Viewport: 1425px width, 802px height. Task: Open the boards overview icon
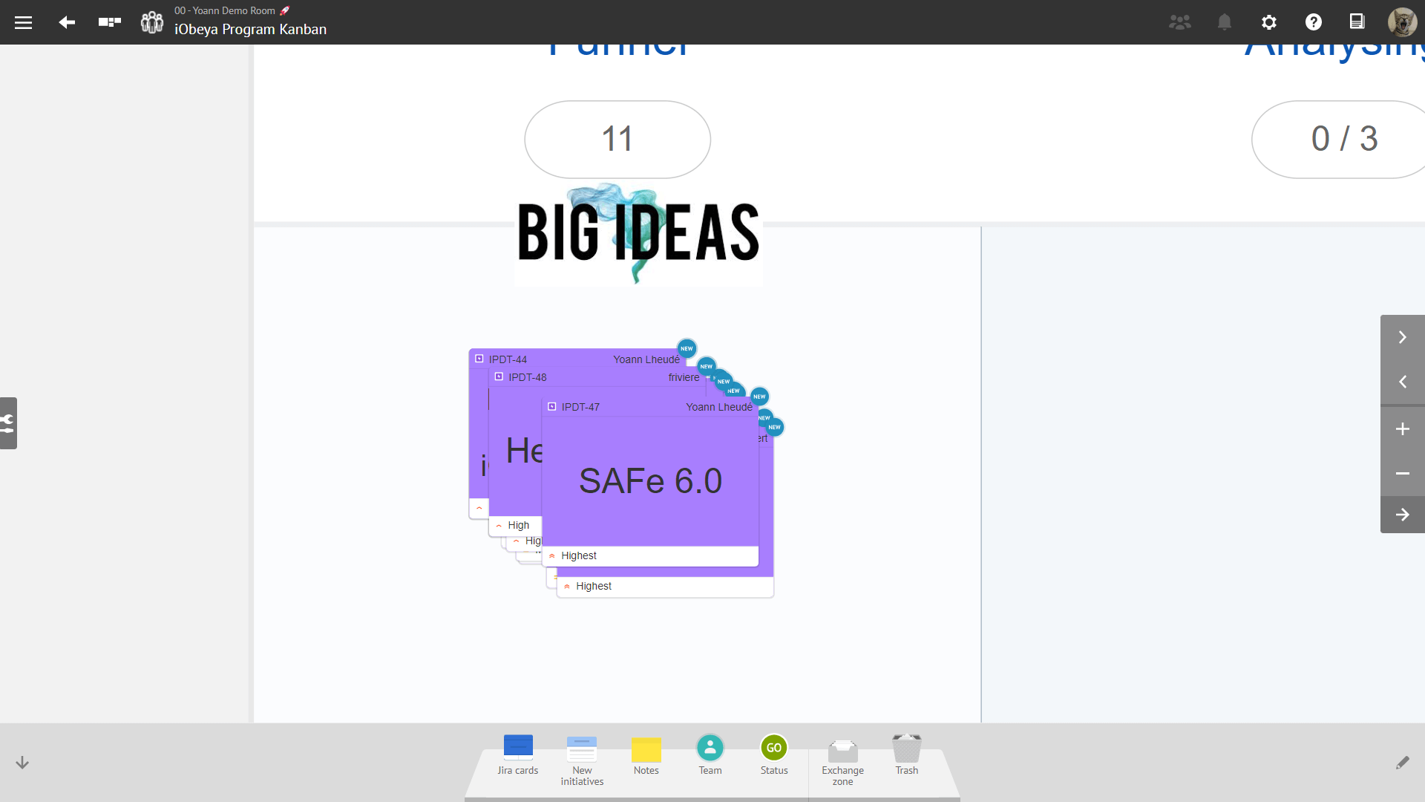(x=110, y=22)
